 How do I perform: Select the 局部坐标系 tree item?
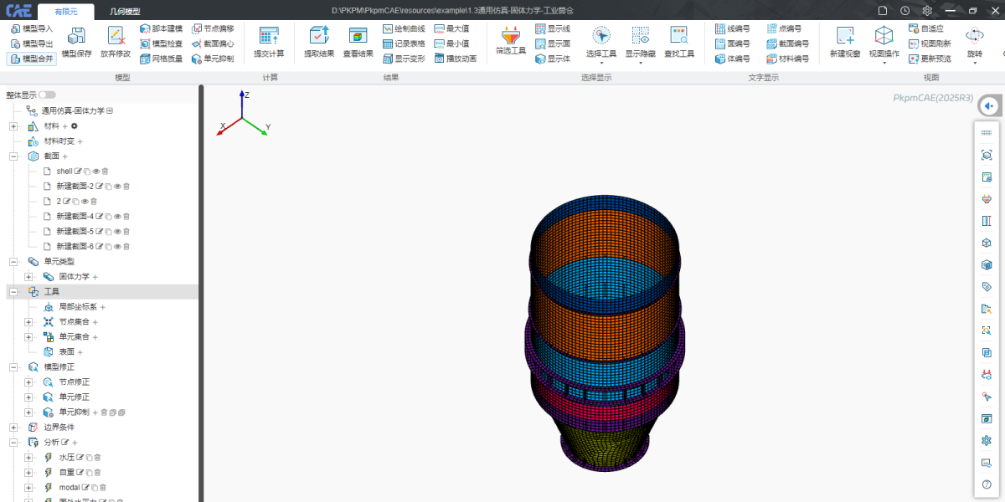point(76,307)
